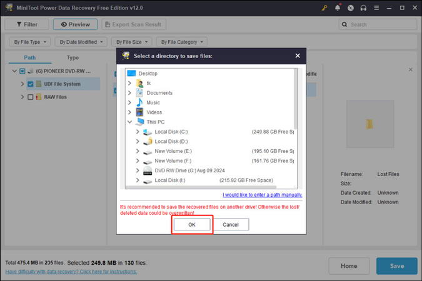Click the Home button
This screenshot has width=422, height=281.
point(349,266)
